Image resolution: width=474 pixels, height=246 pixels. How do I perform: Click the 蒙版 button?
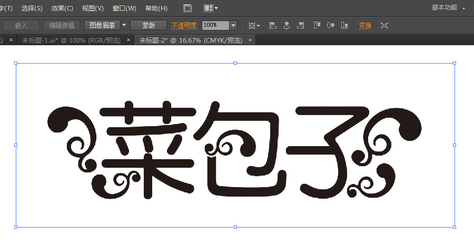click(149, 25)
